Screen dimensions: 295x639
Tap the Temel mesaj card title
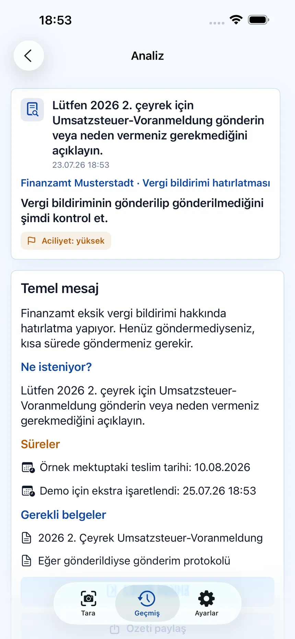tap(60, 288)
